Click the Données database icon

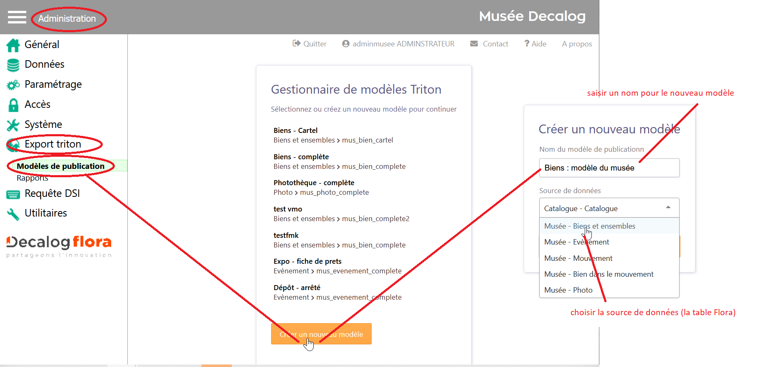coord(13,65)
